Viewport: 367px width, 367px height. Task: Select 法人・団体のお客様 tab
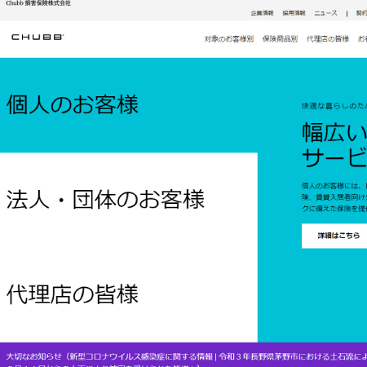(129, 200)
